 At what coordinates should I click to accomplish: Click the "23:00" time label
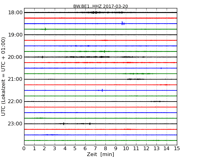pyautogui.click(x=15, y=124)
